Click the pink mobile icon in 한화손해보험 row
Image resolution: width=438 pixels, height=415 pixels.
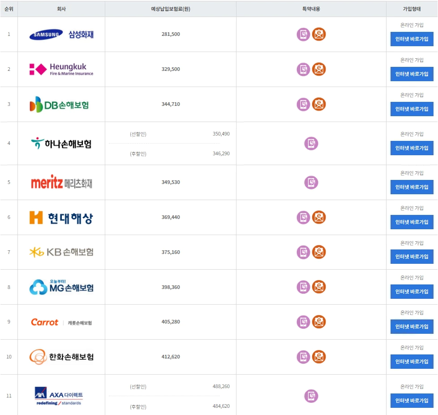303,357
